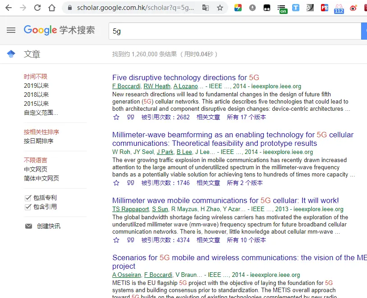Open the black Tampermonkey-style extension icon

pyautogui.click(x=266, y=8)
